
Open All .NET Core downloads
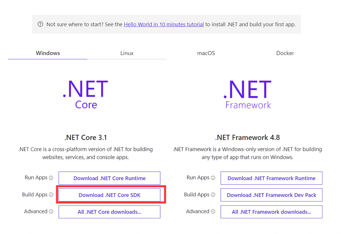[x=110, y=212]
